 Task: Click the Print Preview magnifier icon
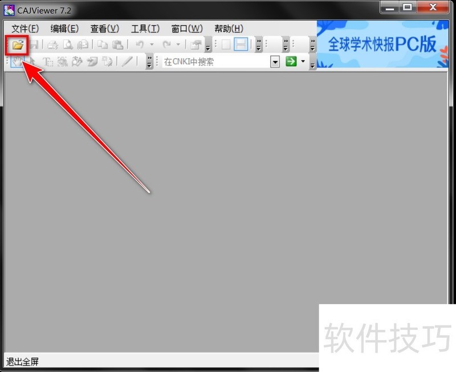(x=68, y=44)
